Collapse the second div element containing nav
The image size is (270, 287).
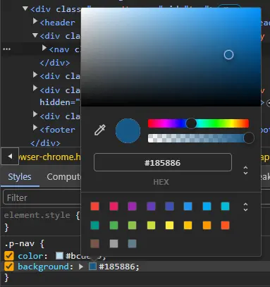point(35,35)
